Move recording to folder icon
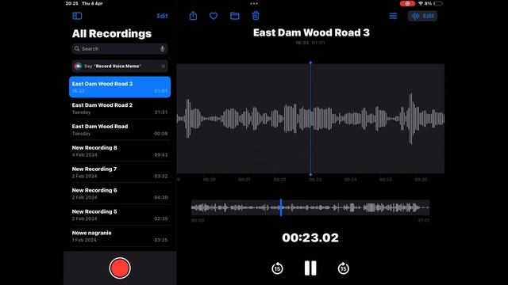This screenshot has width=508, height=285. pyautogui.click(x=235, y=16)
